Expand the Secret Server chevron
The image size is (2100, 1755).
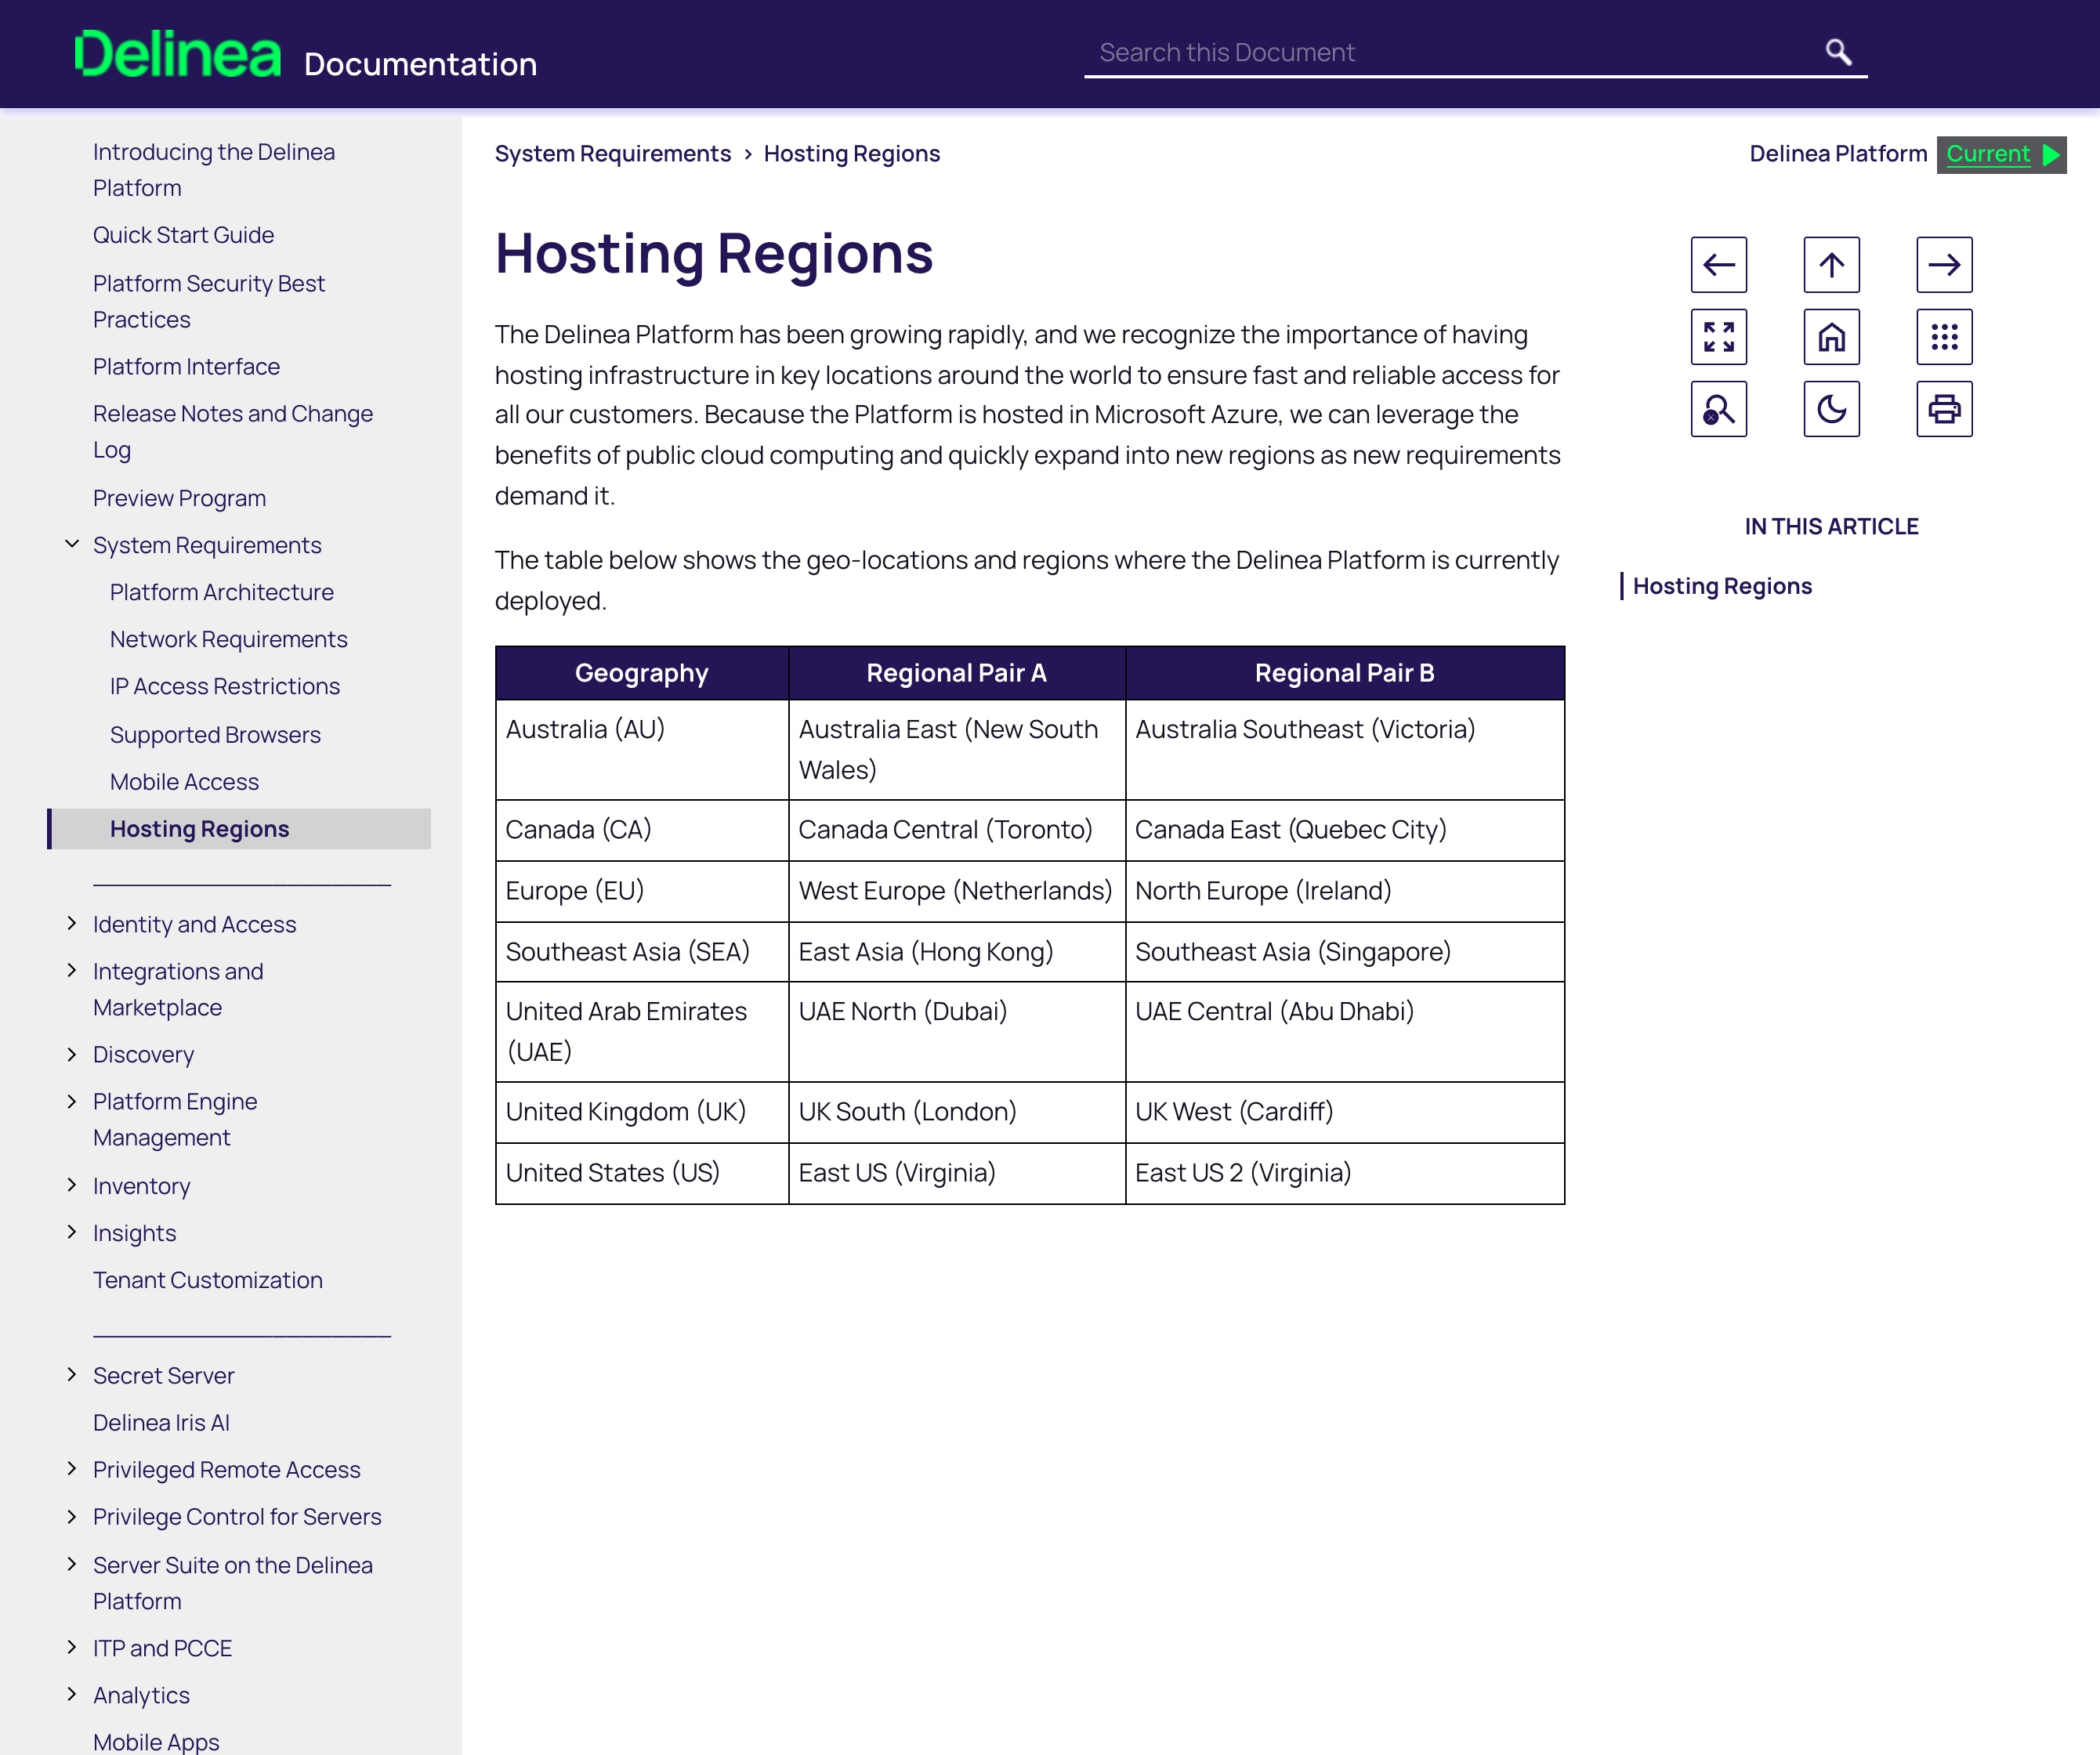(x=72, y=1375)
